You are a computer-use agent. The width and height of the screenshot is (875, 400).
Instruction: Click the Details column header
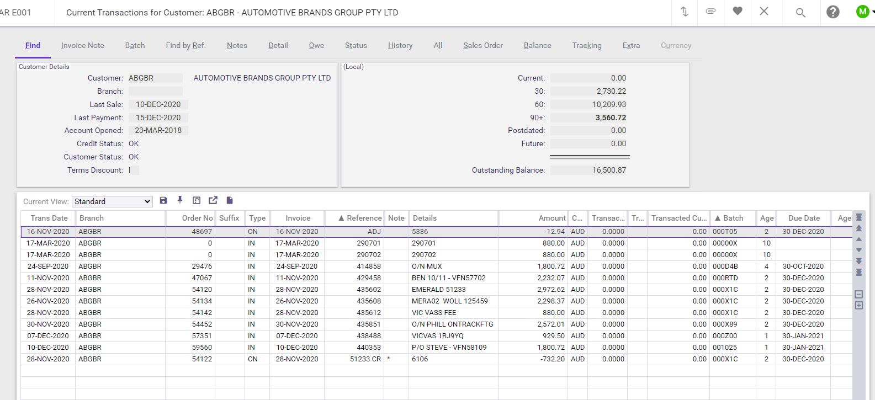click(453, 218)
